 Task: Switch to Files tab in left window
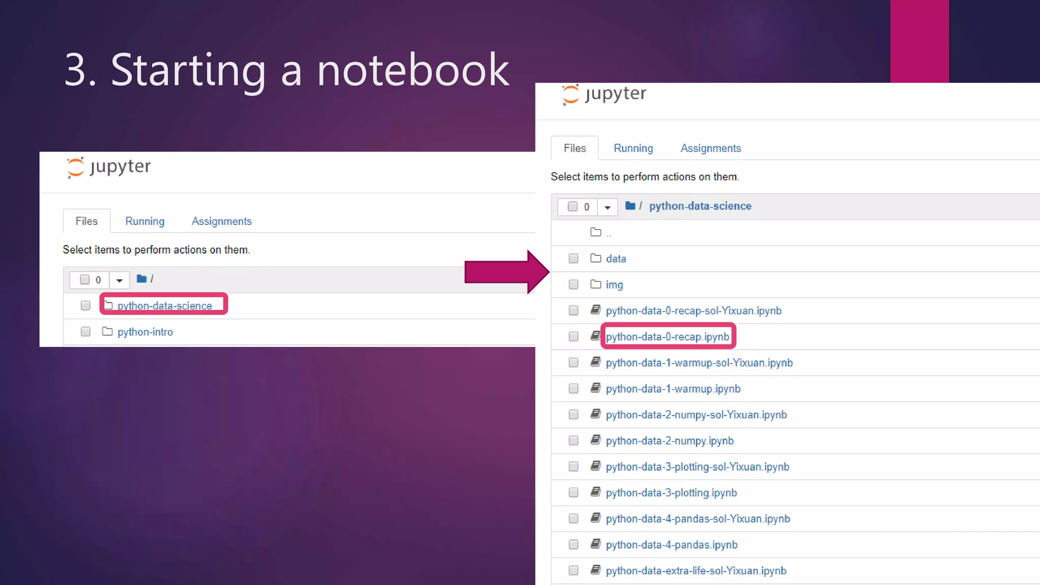point(86,221)
